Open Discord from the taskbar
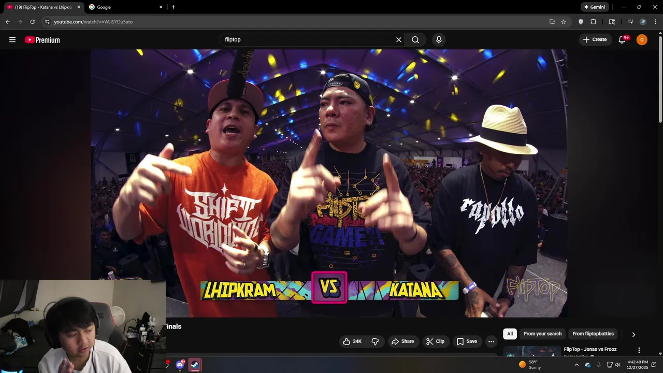Image resolution: width=663 pixels, height=373 pixels. click(180, 365)
